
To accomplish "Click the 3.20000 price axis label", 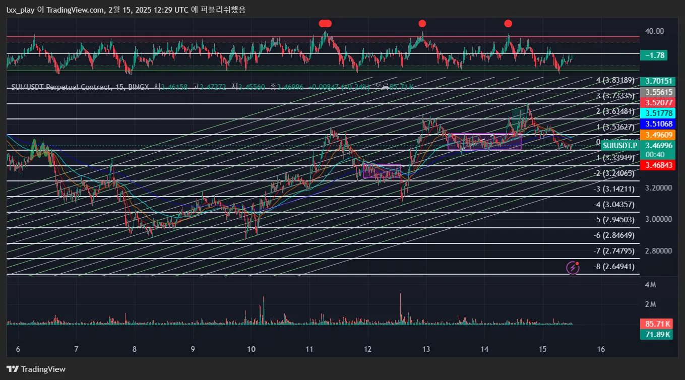I will 658,188.
